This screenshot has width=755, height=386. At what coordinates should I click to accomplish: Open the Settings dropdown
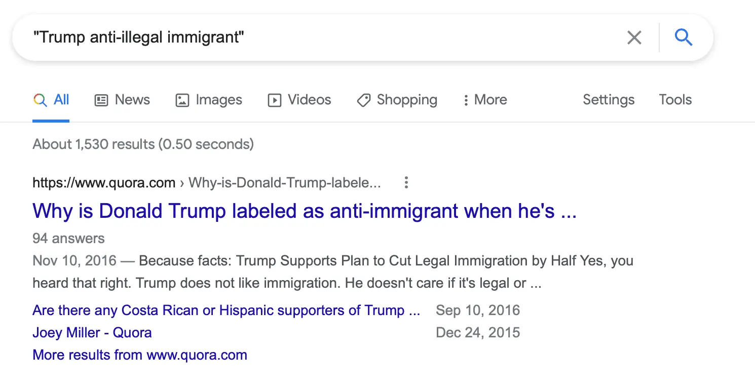(x=608, y=100)
